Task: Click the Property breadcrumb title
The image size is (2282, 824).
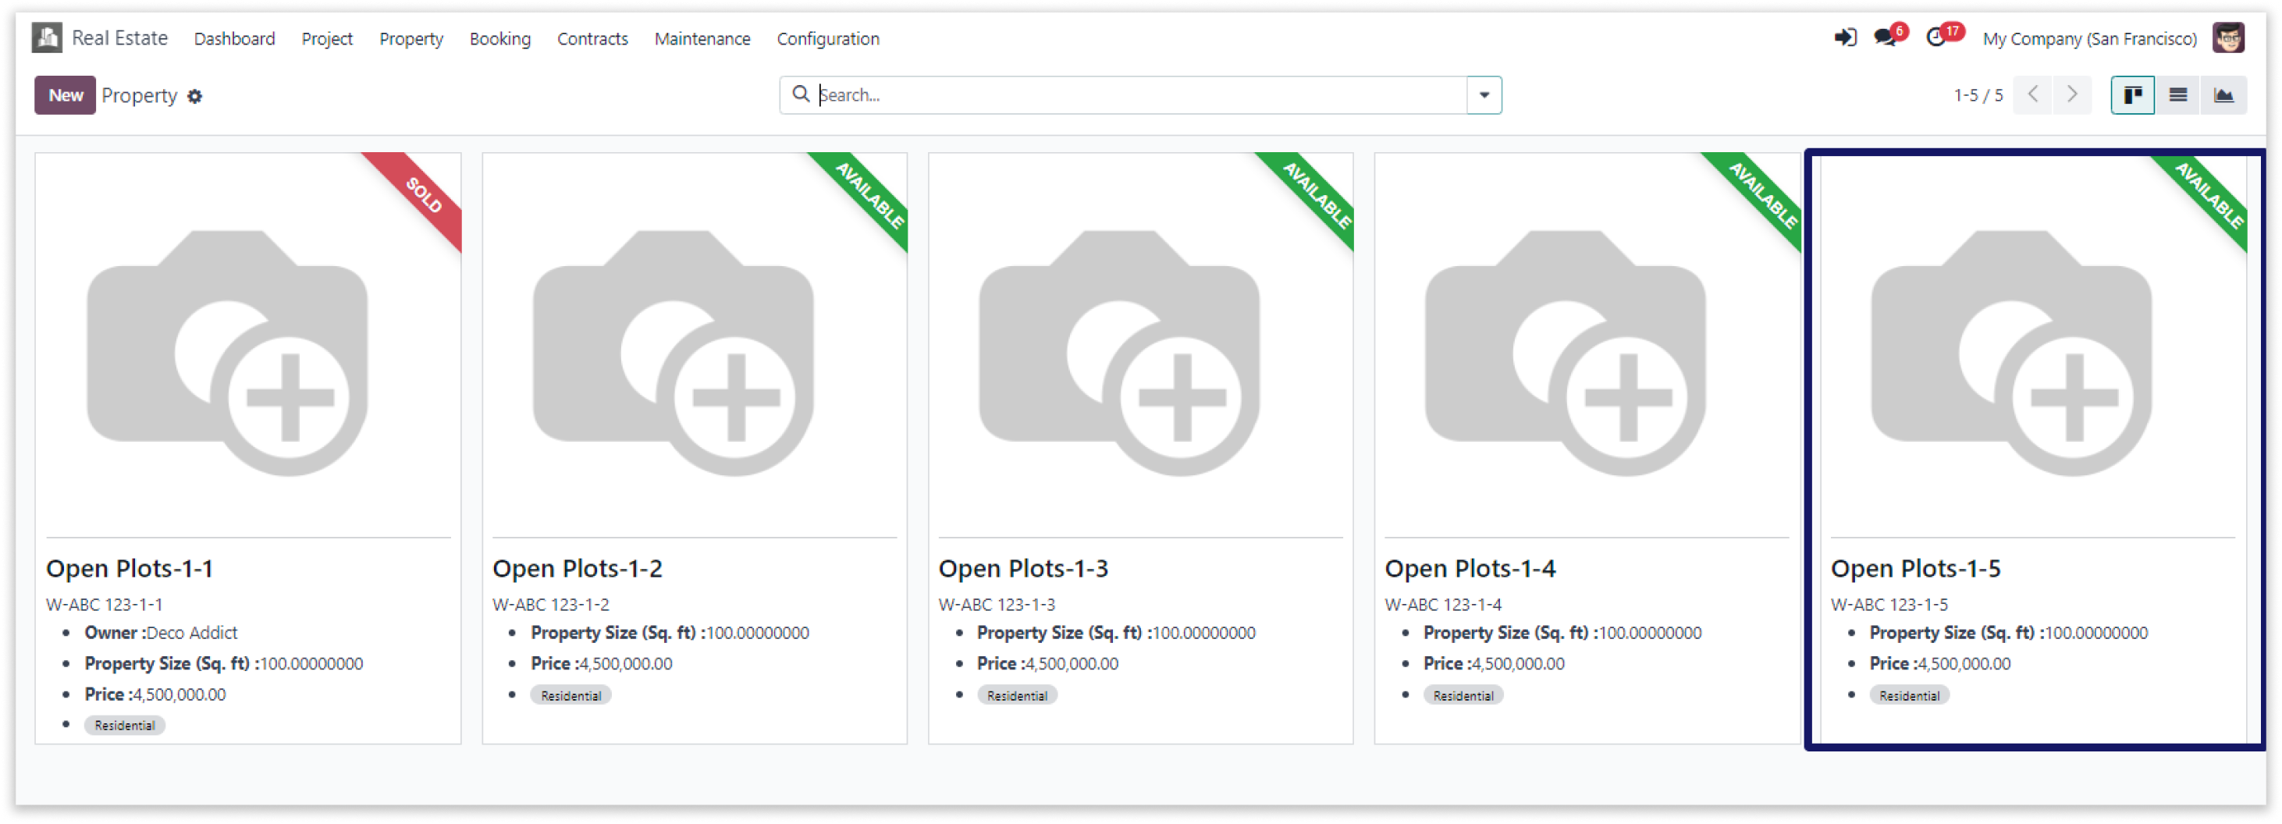Action: 139,96
